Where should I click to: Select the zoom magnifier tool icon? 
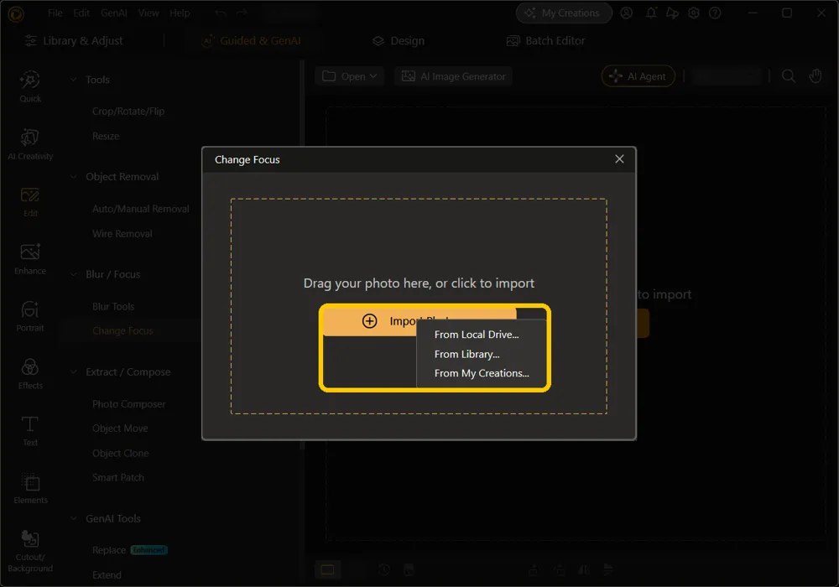(788, 76)
